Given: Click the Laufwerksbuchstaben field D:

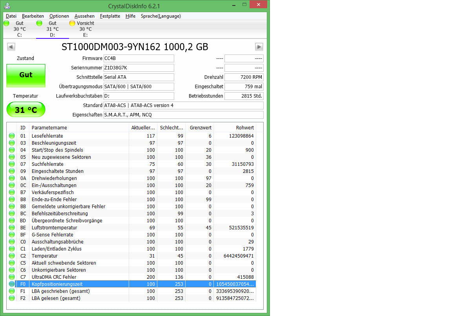Looking at the screenshot, I should [x=139, y=96].
